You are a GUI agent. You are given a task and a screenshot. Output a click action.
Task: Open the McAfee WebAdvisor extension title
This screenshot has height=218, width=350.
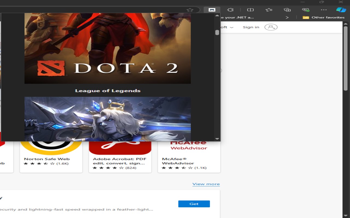click(178, 161)
